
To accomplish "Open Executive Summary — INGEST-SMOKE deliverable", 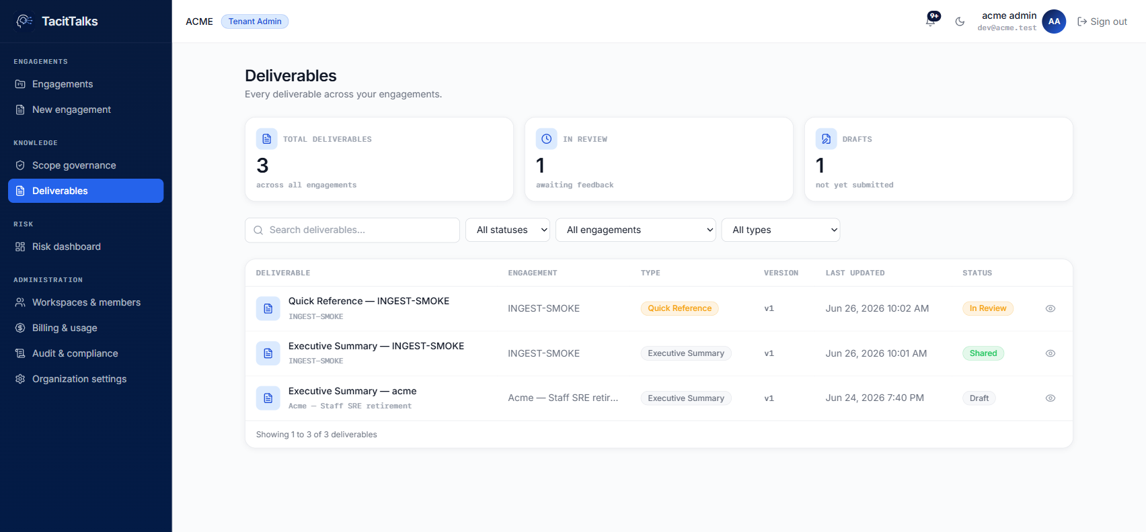I will click(376, 346).
